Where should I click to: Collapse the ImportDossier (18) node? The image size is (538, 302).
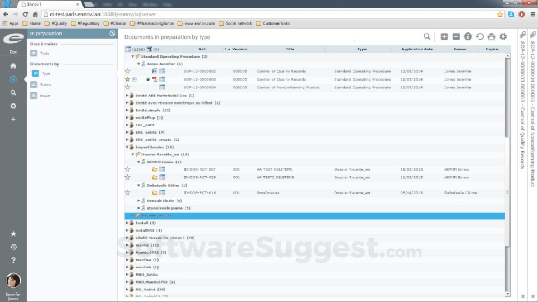pos(128,147)
